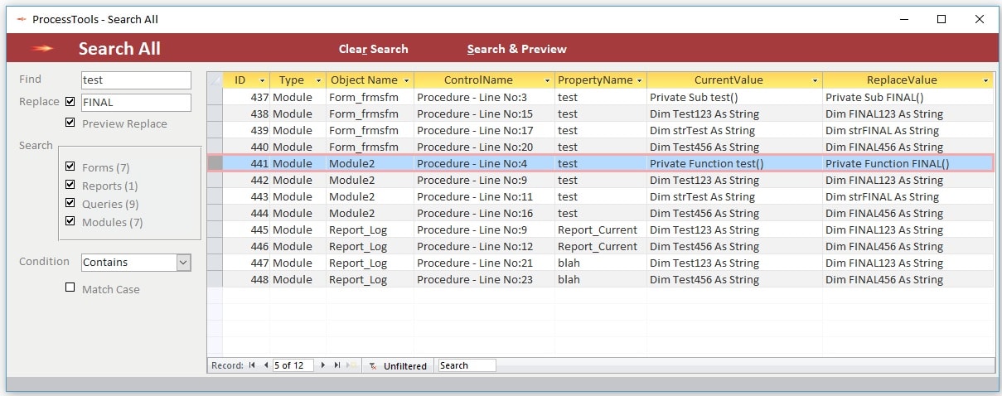This screenshot has height=396, width=1002.
Task: Click the select-all corner of the datasheet
Action: (215, 80)
